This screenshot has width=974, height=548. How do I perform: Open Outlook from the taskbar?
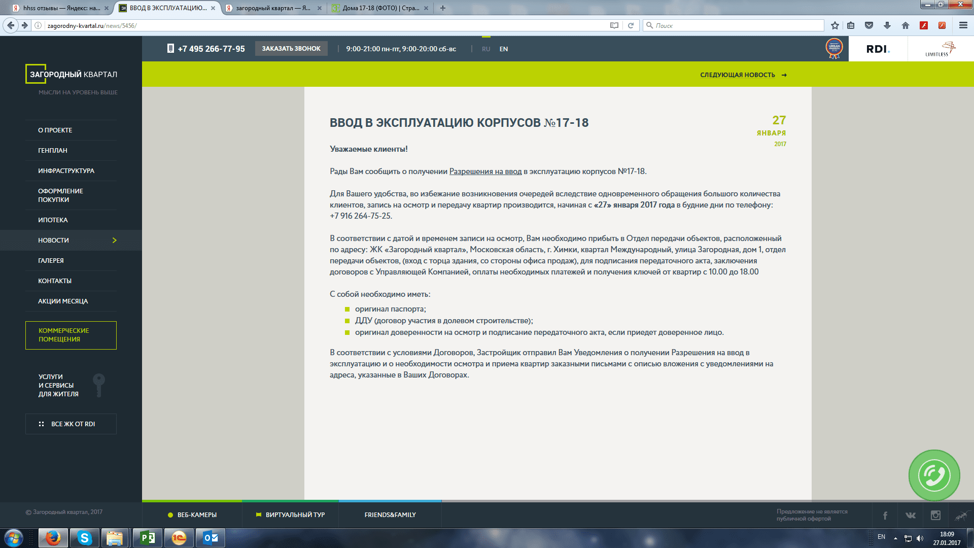point(210,538)
